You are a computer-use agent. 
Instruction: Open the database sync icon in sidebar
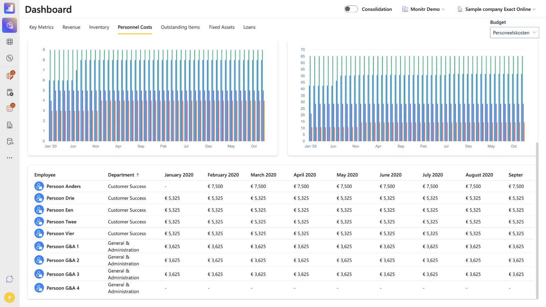coord(10,142)
